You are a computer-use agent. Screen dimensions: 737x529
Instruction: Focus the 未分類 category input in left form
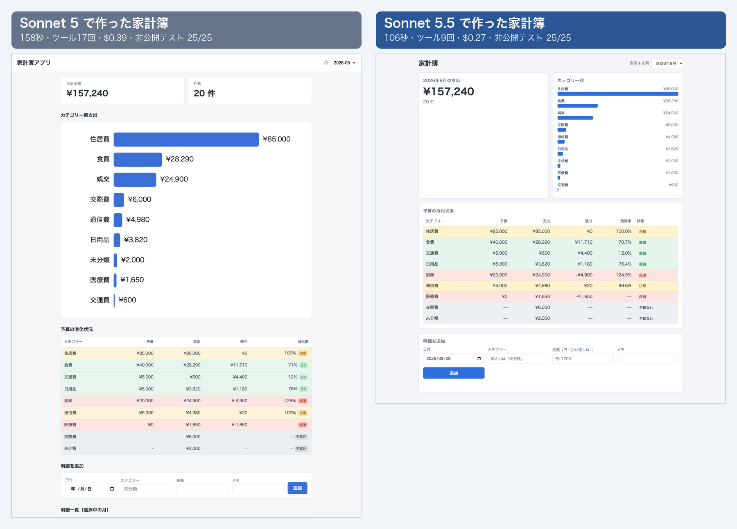click(x=147, y=489)
